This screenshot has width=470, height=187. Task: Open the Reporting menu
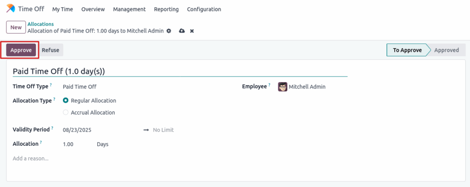coord(166,9)
